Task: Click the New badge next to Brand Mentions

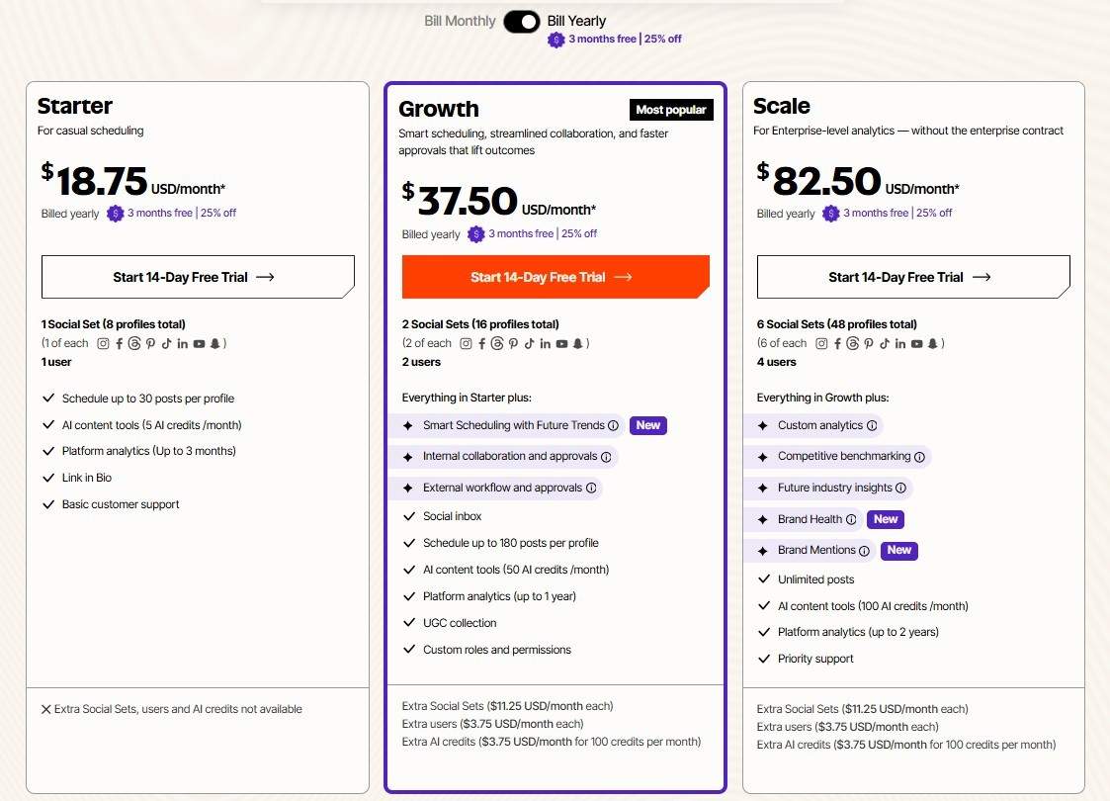Action: coord(898,550)
